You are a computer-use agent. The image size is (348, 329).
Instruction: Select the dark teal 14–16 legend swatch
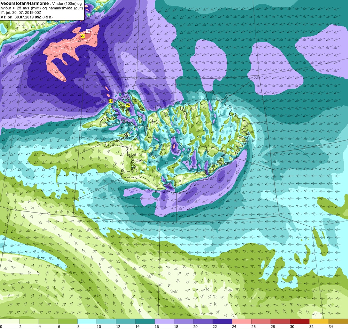click(x=145, y=321)
